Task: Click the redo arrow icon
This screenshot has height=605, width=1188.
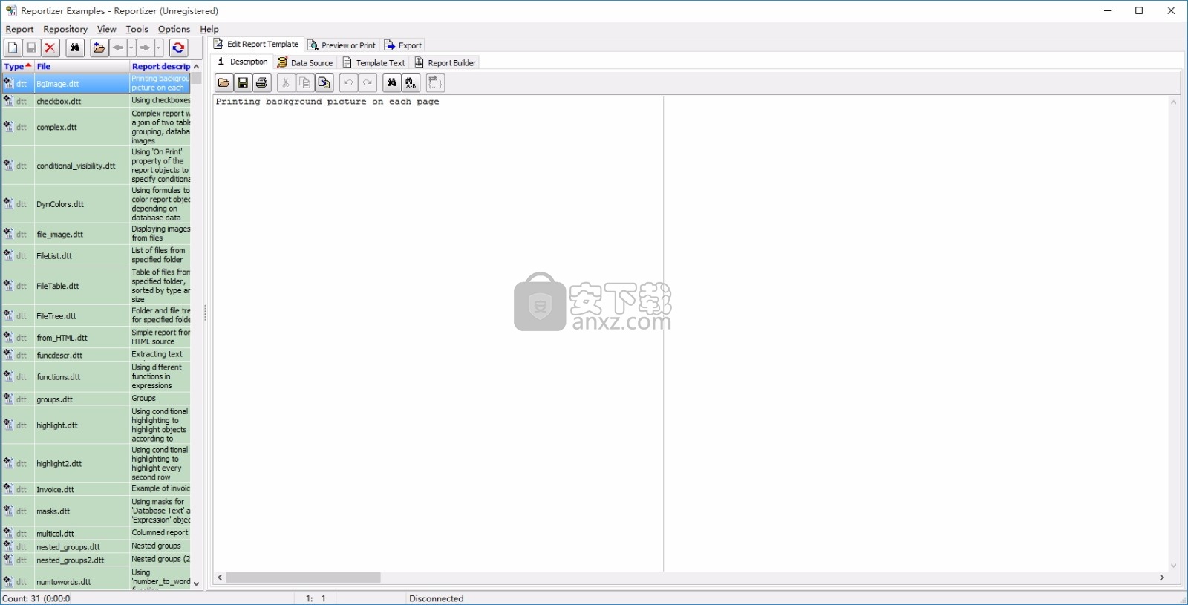Action: pyautogui.click(x=368, y=83)
